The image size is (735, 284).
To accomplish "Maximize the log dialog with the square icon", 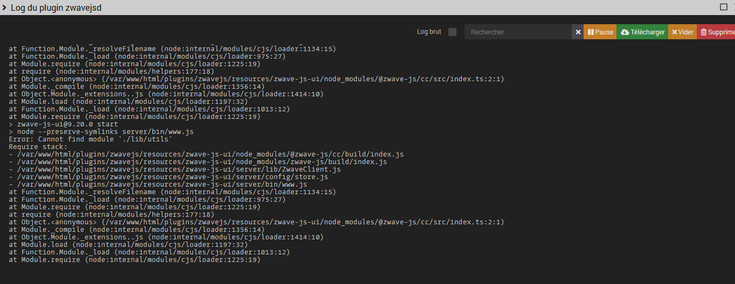I will pos(724,7).
